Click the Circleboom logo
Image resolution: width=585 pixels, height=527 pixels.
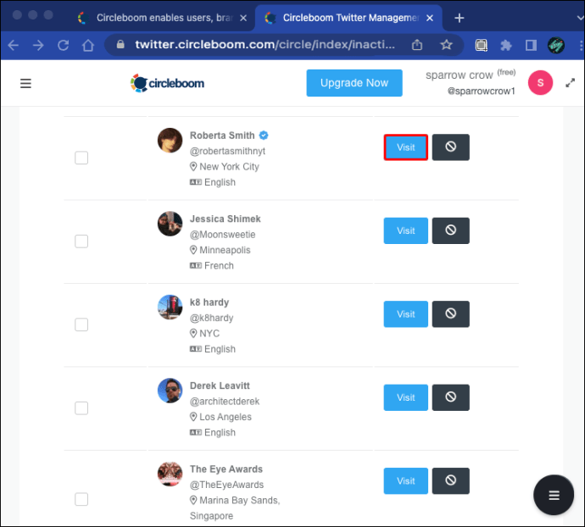[x=167, y=83]
